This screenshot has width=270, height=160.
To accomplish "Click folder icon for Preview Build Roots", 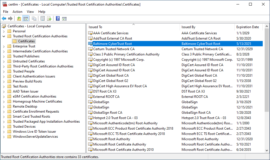I will (x=9, y=81).
